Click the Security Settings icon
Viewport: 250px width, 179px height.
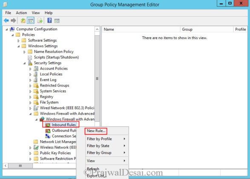click(30, 63)
